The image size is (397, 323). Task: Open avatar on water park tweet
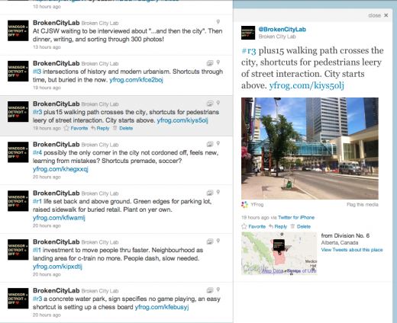18,299
